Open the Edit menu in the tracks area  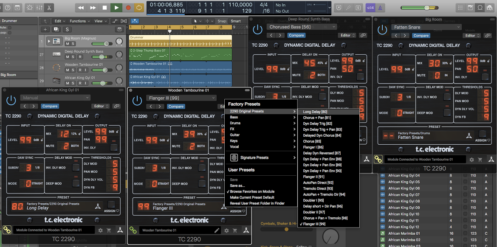60,21
